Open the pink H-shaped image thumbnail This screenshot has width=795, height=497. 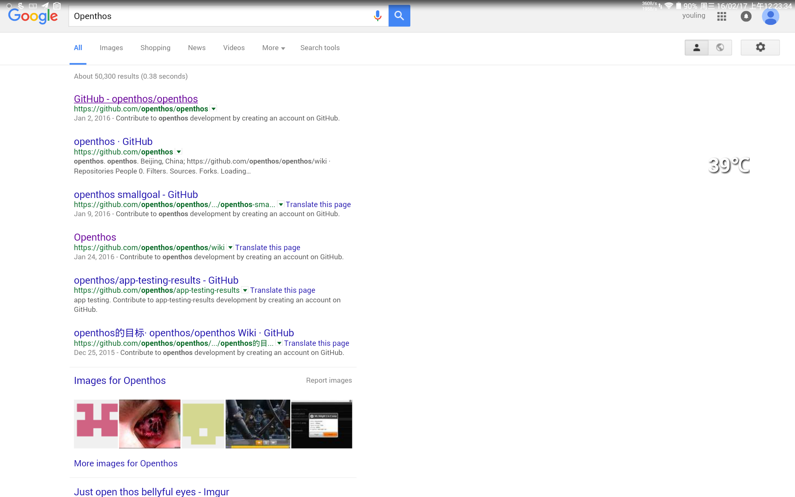pos(96,424)
